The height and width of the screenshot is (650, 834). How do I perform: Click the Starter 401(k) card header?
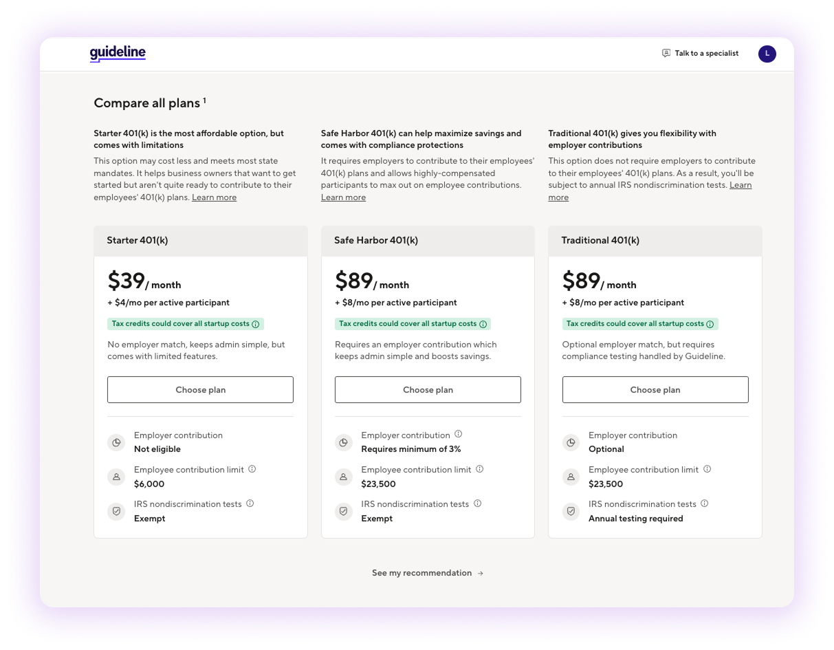200,241
